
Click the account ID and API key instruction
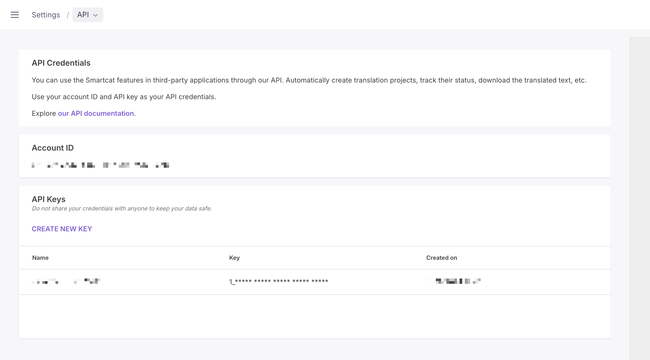[x=124, y=97]
